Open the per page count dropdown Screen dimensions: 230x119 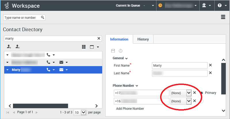pyautogui.click(x=83, y=112)
